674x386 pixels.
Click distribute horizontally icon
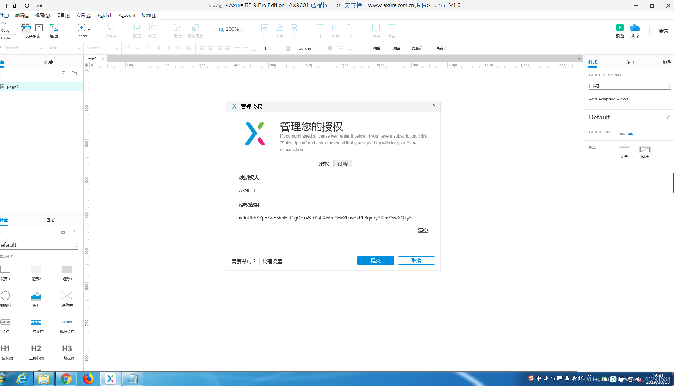click(x=376, y=28)
